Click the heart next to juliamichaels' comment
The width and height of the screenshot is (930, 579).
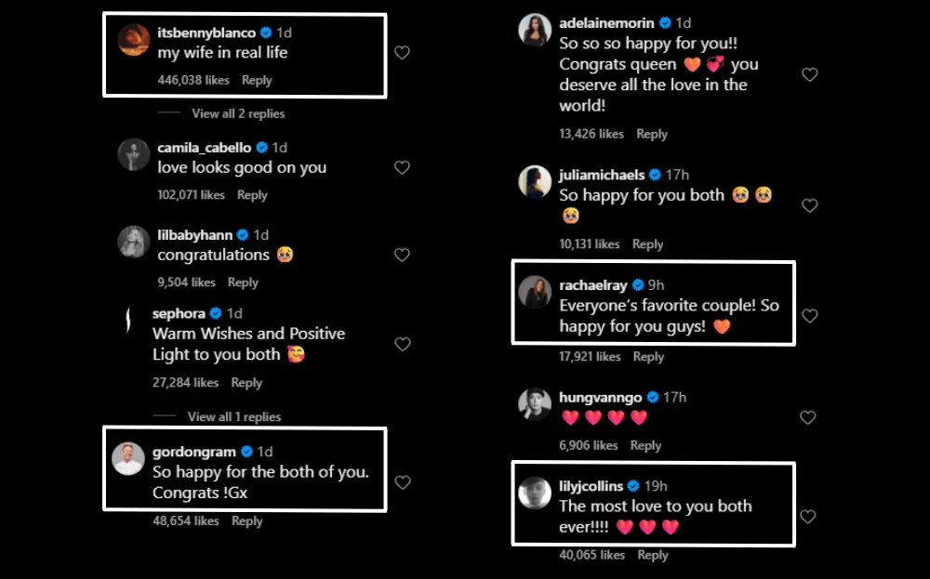pyautogui.click(x=809, y=205)
